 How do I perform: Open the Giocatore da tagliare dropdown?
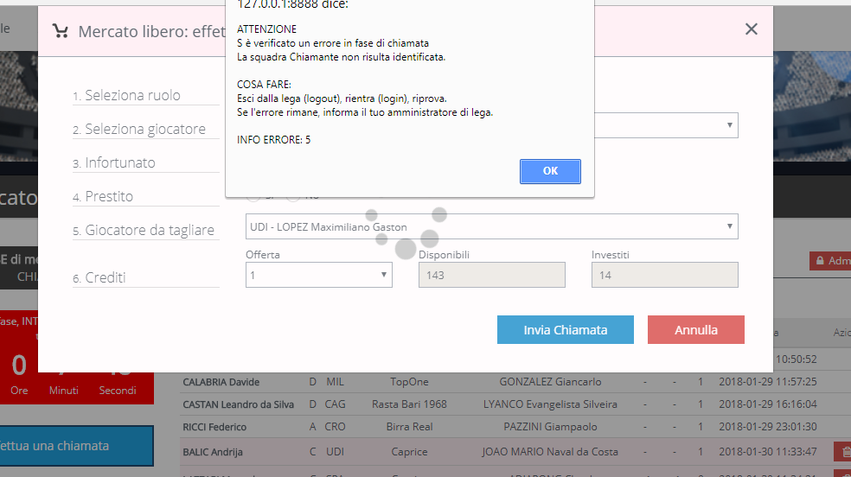point(491,227)
